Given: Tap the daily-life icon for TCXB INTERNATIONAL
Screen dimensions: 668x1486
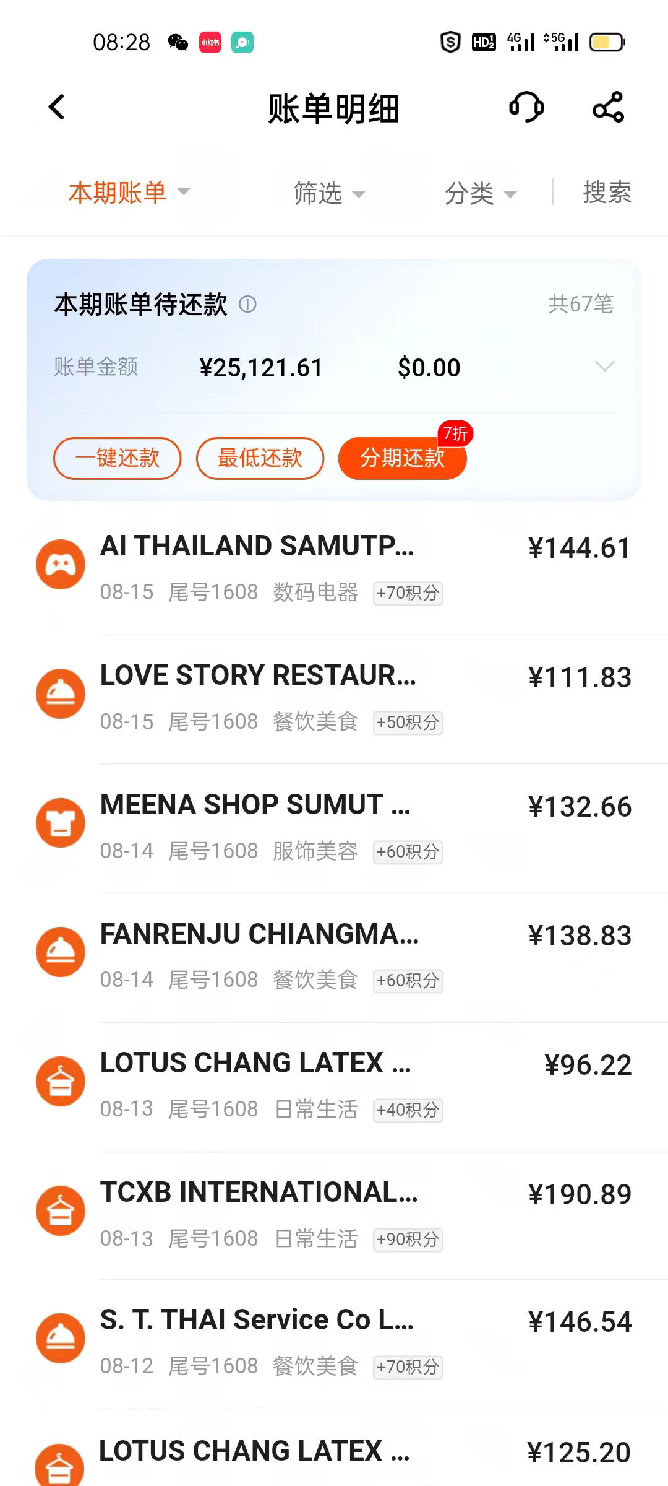Looking at the screenshot, I should coord(61,1210).
